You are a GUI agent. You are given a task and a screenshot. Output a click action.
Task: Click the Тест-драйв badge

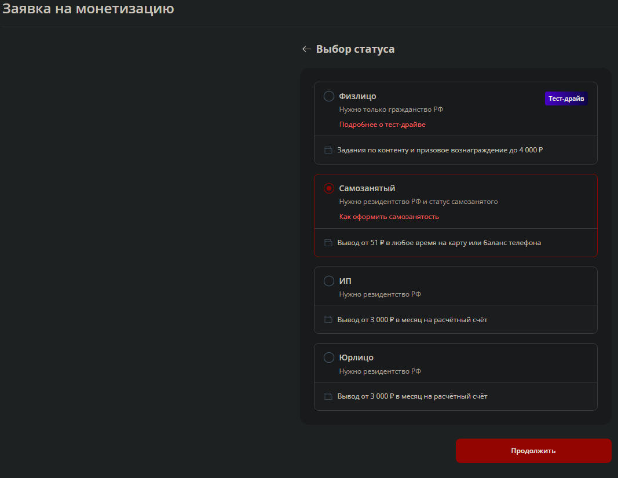click(x=566, y=98)
